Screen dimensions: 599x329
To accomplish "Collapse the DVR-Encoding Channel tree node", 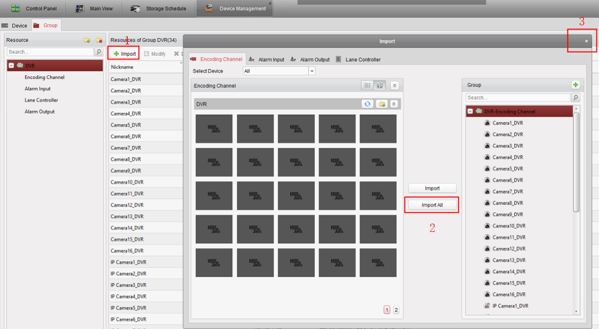I will (470, 112).
